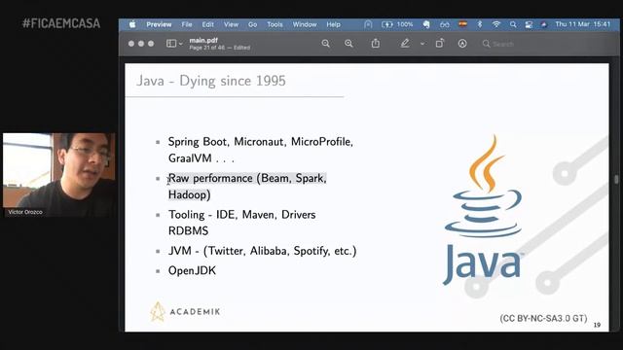The image size is (623, 350).
Task: Open the Apple menu
Action: [132, 24]
